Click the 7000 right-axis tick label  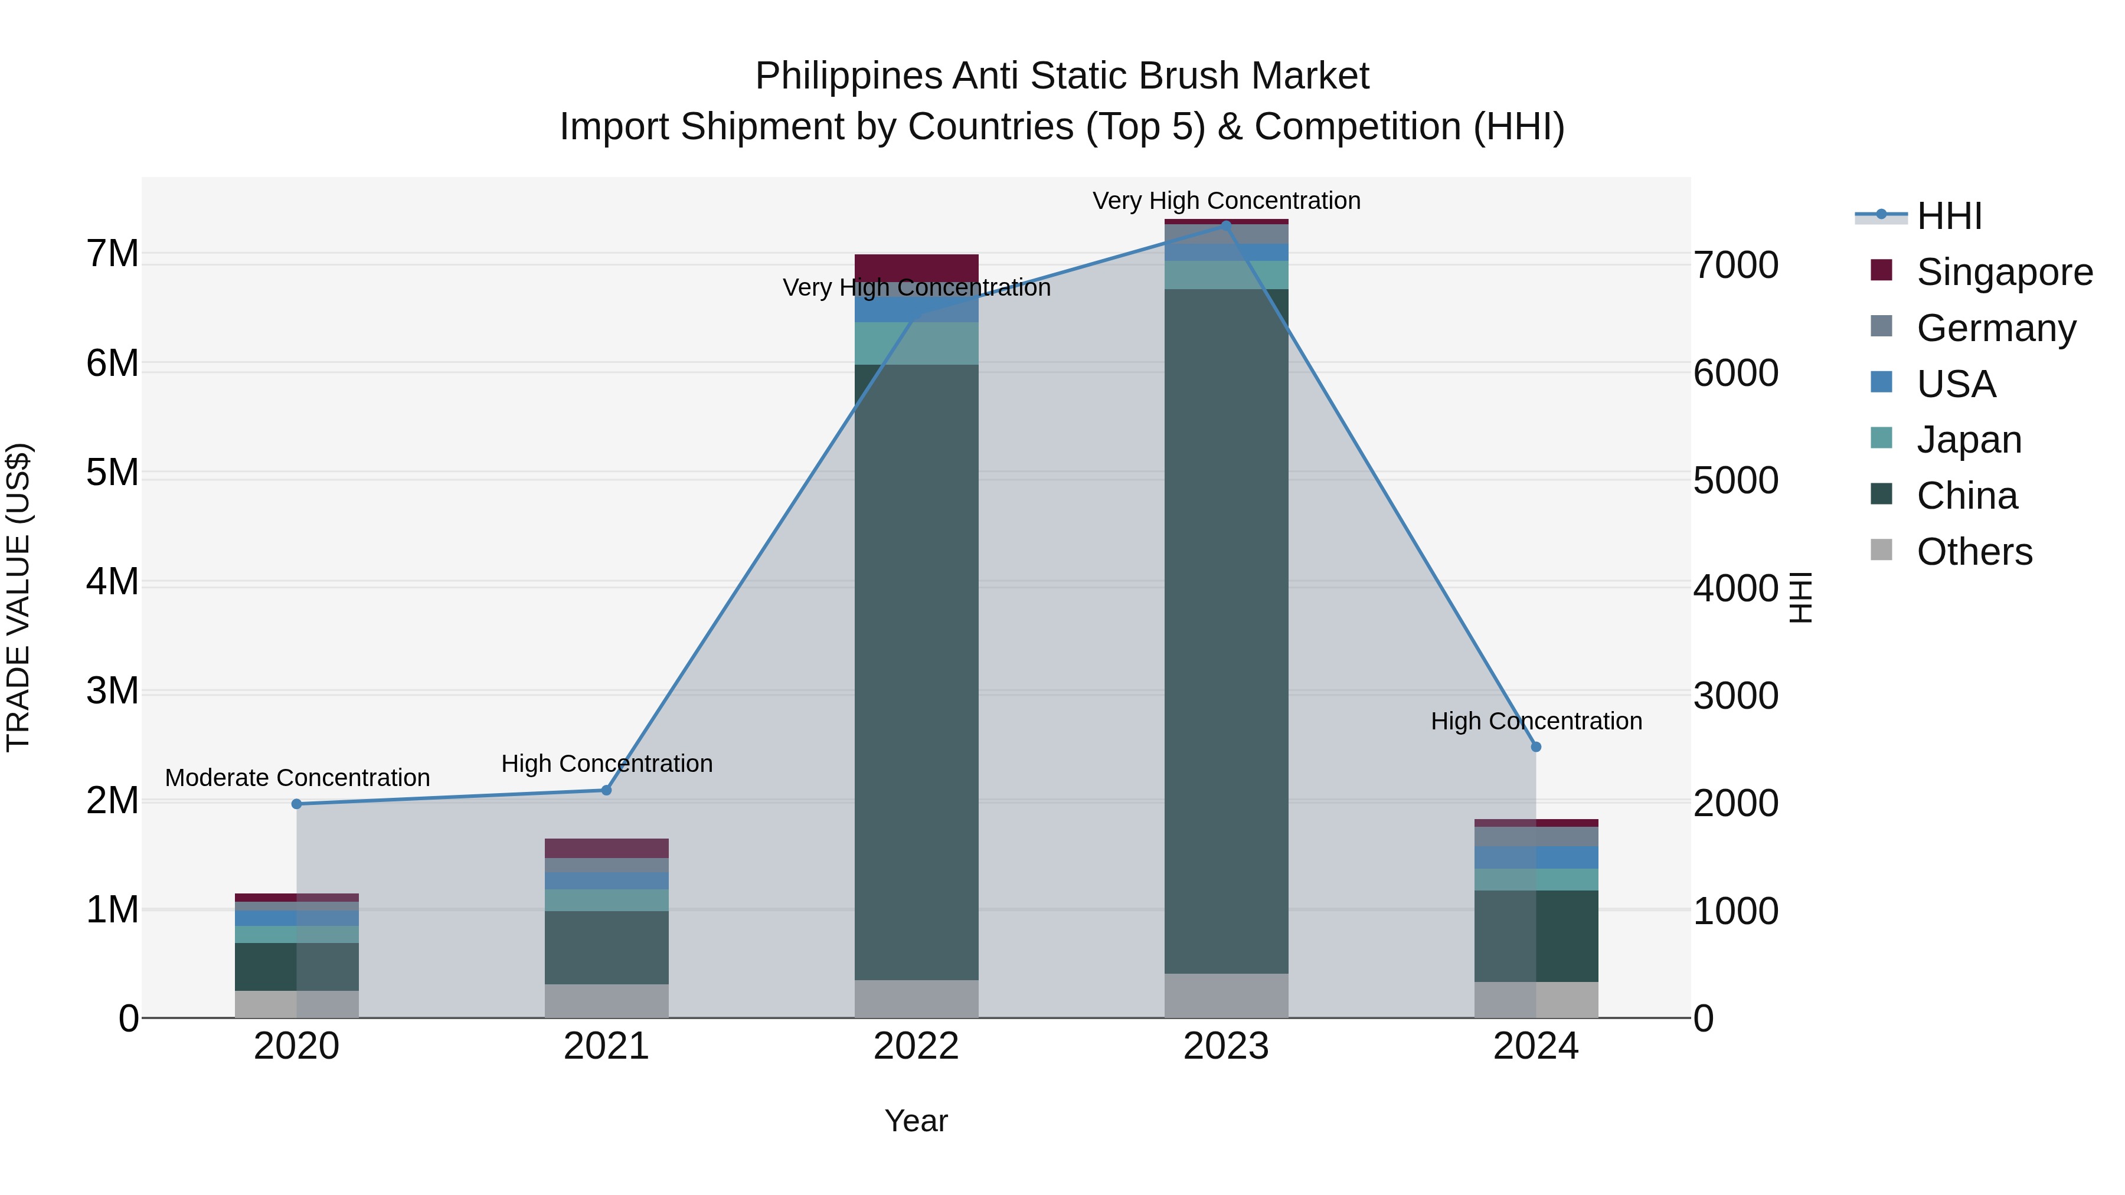(1737, 266)
